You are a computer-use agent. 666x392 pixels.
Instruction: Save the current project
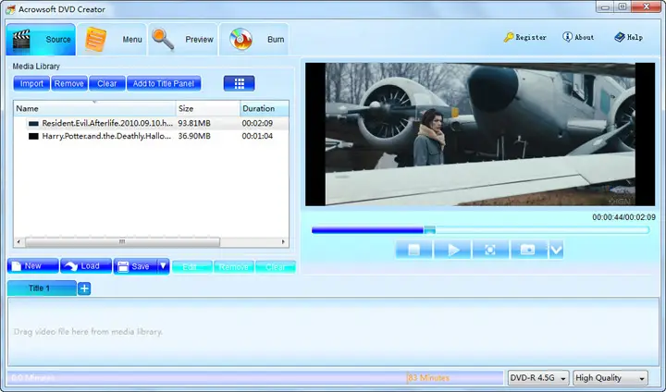(x=135, y=266)
